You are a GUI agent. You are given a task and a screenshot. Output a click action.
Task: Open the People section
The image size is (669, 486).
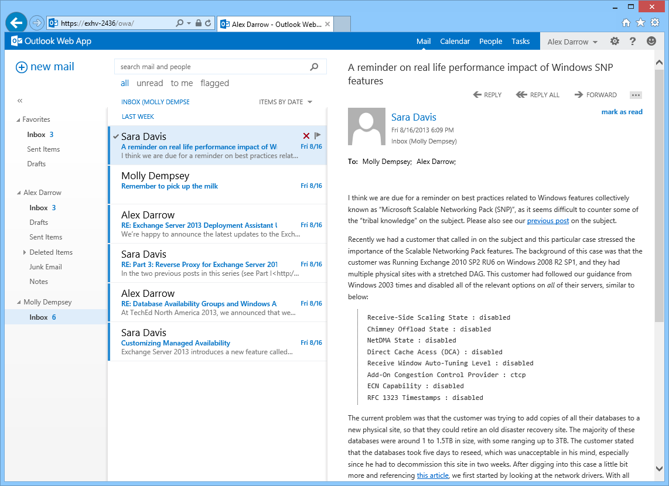tap(490, 41)
